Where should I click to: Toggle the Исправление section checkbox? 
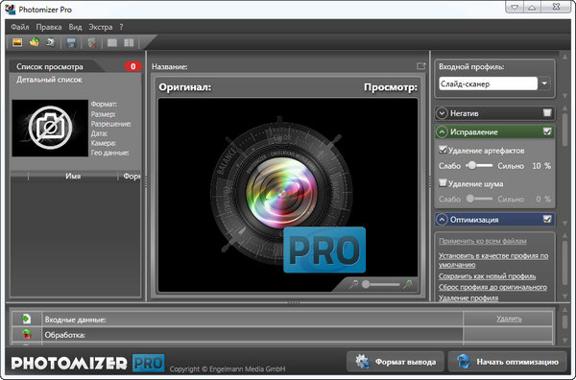click(x=547, y=131)
